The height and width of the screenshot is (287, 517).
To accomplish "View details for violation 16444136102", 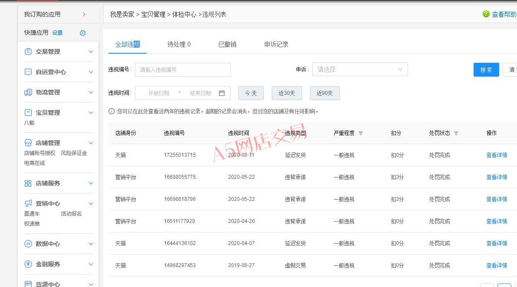I will [497, 243].
